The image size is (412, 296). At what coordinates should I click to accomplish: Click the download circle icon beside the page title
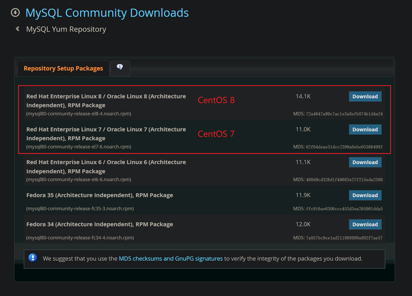click(x=15, y=12)
